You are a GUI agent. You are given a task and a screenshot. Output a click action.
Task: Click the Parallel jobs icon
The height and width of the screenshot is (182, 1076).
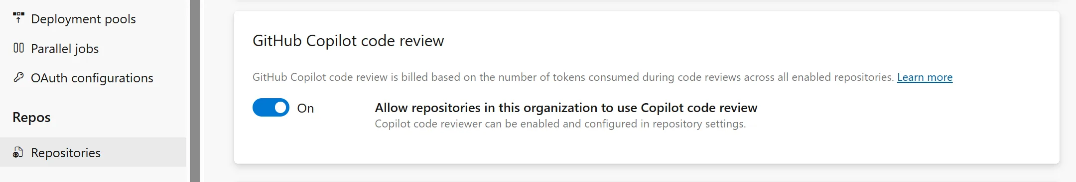pos(18,48)
